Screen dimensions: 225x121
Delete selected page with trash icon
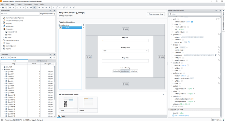[83, 28]
